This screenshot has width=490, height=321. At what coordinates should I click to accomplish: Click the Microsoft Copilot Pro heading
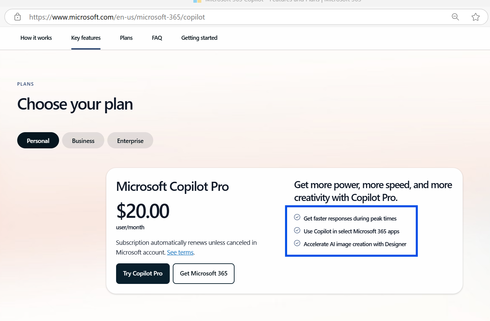click(x=172, y=186)
